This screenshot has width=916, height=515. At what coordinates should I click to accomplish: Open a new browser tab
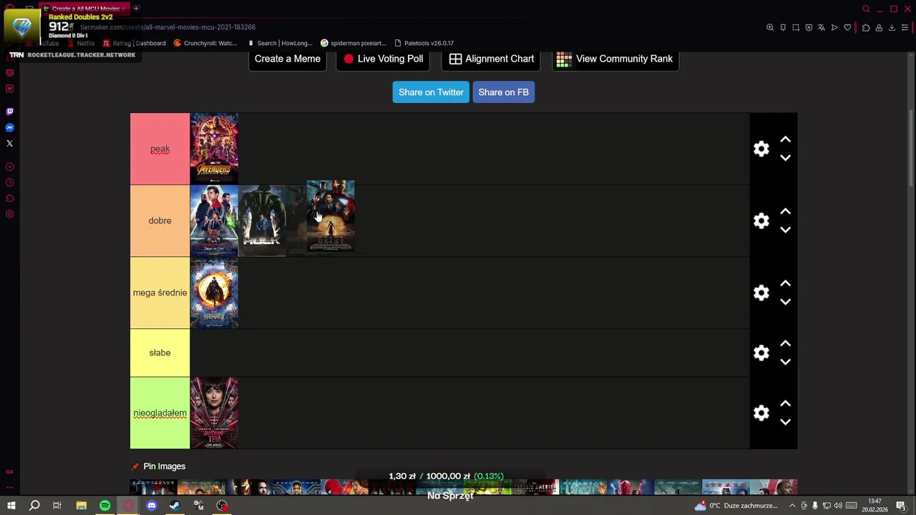[136, 9]
